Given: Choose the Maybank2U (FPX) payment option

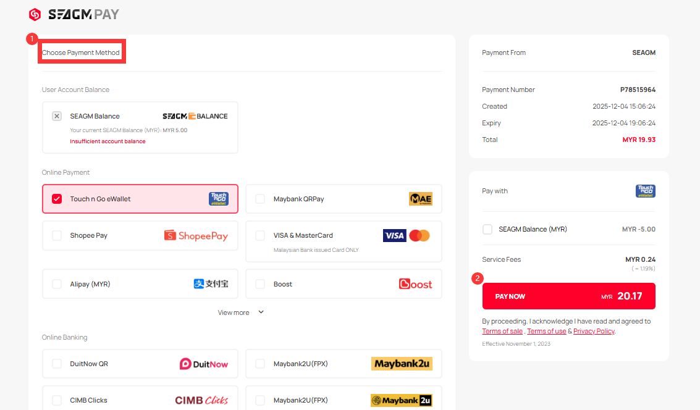Looking at the screenshot, I should 344,364.
